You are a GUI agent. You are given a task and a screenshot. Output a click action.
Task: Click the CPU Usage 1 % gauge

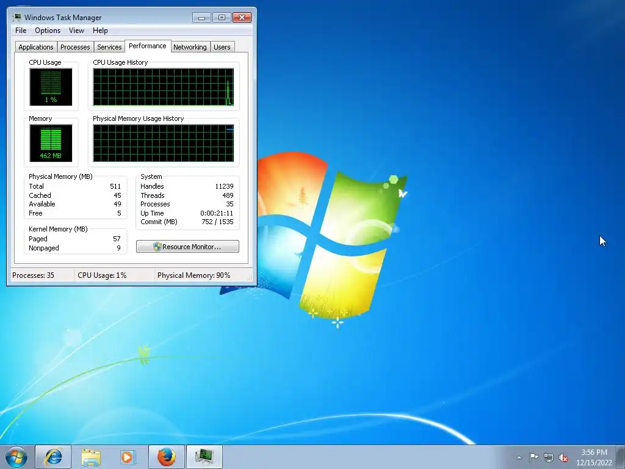coord(51,87)
